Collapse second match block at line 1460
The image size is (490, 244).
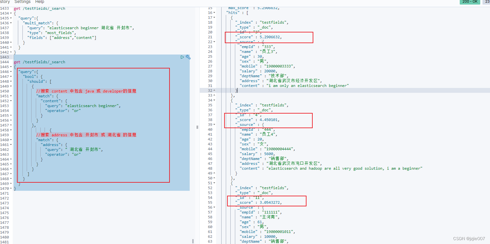[x=11, y=140]
